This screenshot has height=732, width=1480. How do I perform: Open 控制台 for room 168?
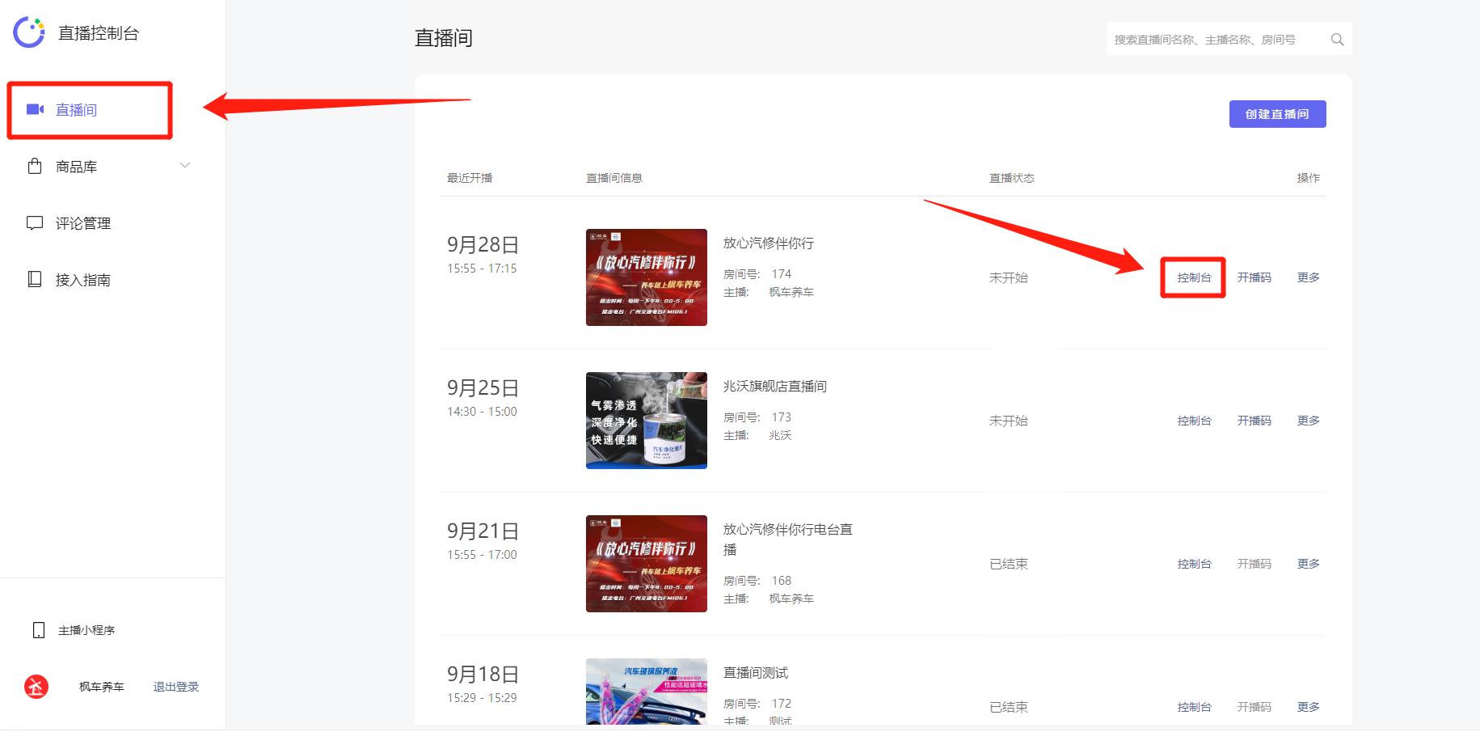pyautogui.click(x=1194, y=564)
